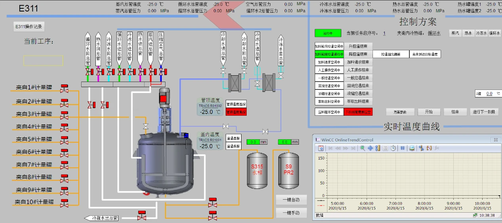
Task: Click the reactor agitator motor
Action: click(163, 97)
